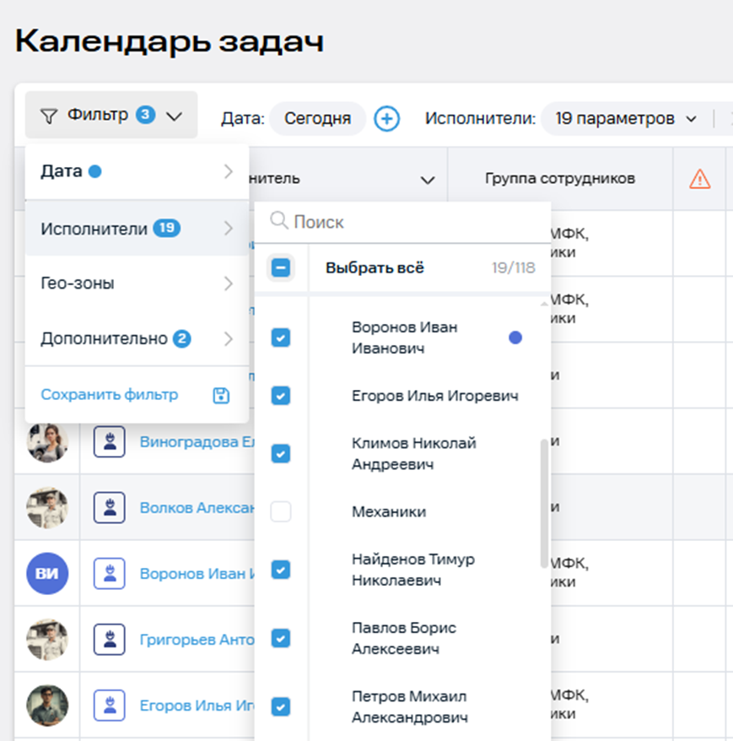Screen dimensions: 733x741
Task: Click the funnel filter icon
Action: tap(50, 115)
